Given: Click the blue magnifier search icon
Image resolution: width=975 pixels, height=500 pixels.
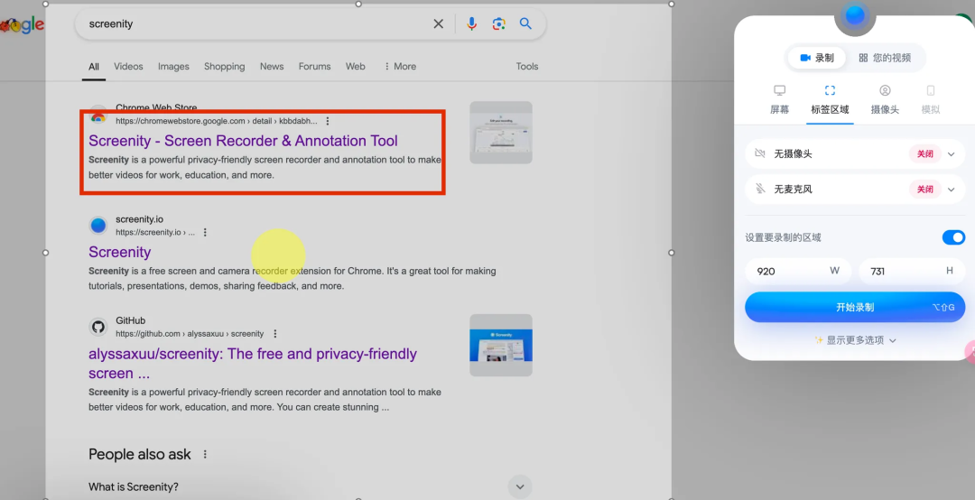Looking at the screenshot, I should pyautogui.click(x=526, y=23).
